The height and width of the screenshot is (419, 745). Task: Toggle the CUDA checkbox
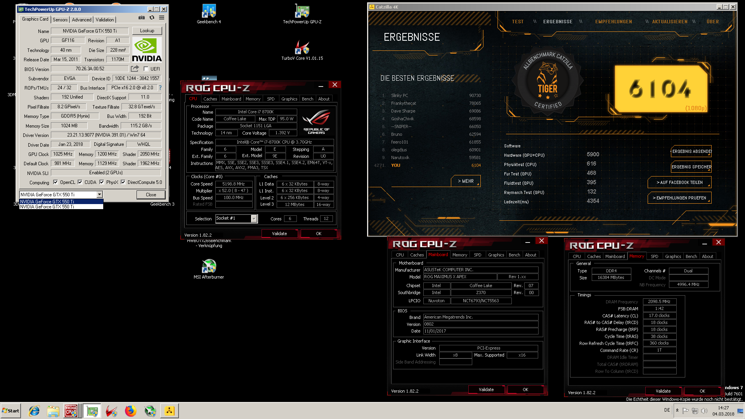[80, 182]
